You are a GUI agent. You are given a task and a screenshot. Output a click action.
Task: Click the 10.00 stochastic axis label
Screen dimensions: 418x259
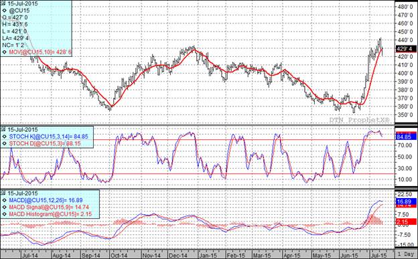click(x=405, y=179)
